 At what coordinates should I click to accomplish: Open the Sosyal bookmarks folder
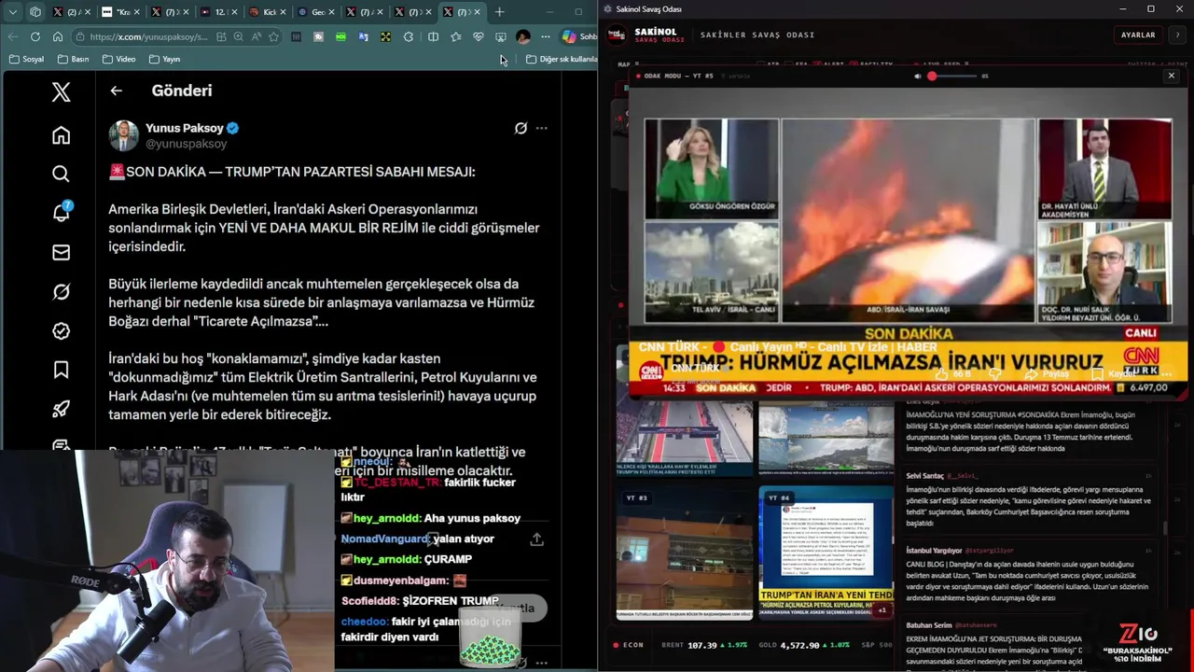click(26, 59)
